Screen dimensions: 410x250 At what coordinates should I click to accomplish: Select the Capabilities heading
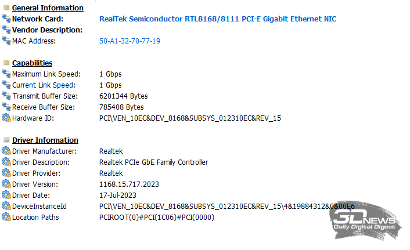[x=33, y=63]
